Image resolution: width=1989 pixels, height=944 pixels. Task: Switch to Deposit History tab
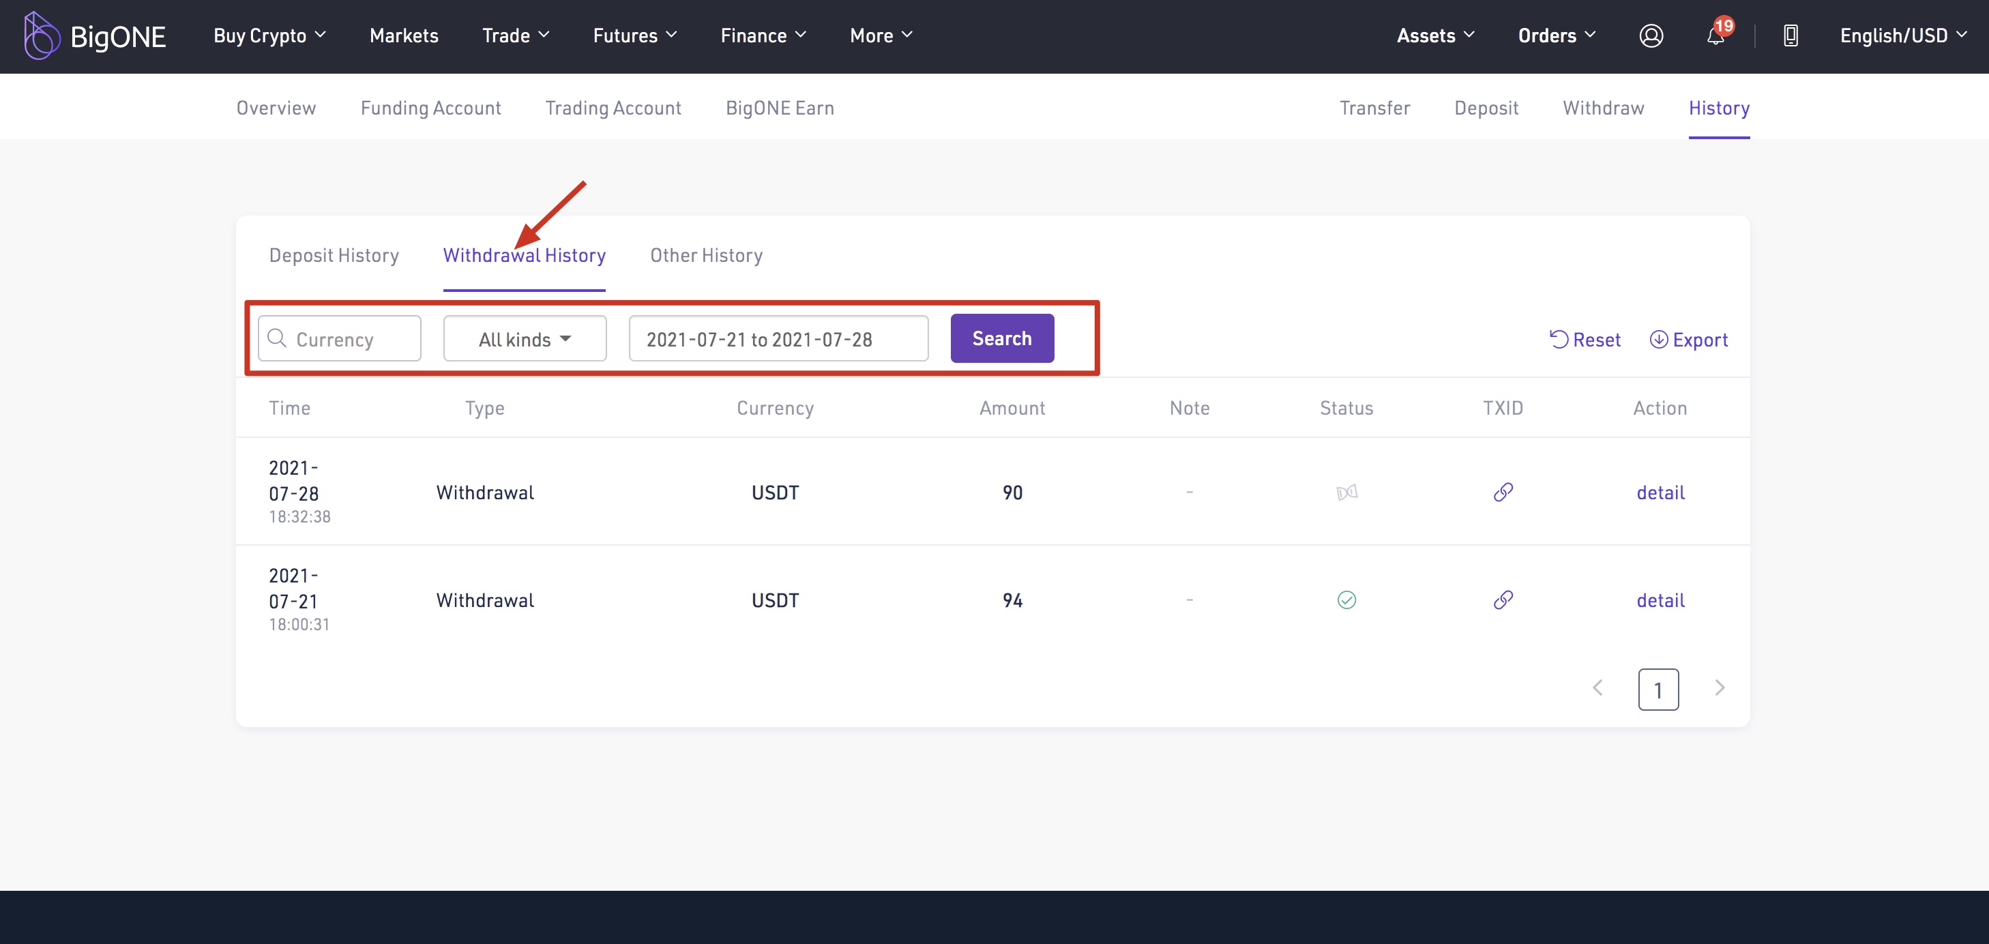tap(334, 256)
